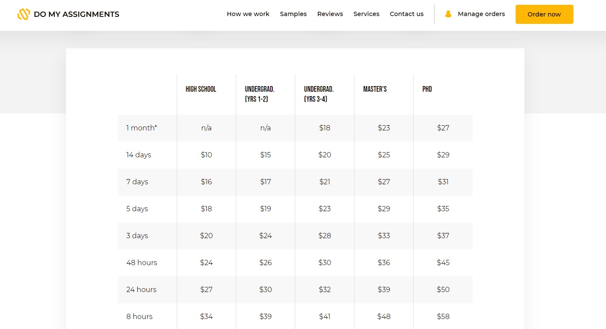Click the $50 PhD price for 24 hours
Image resolution: width=606 pixels, height=329 pixels.
click(443, 289)
